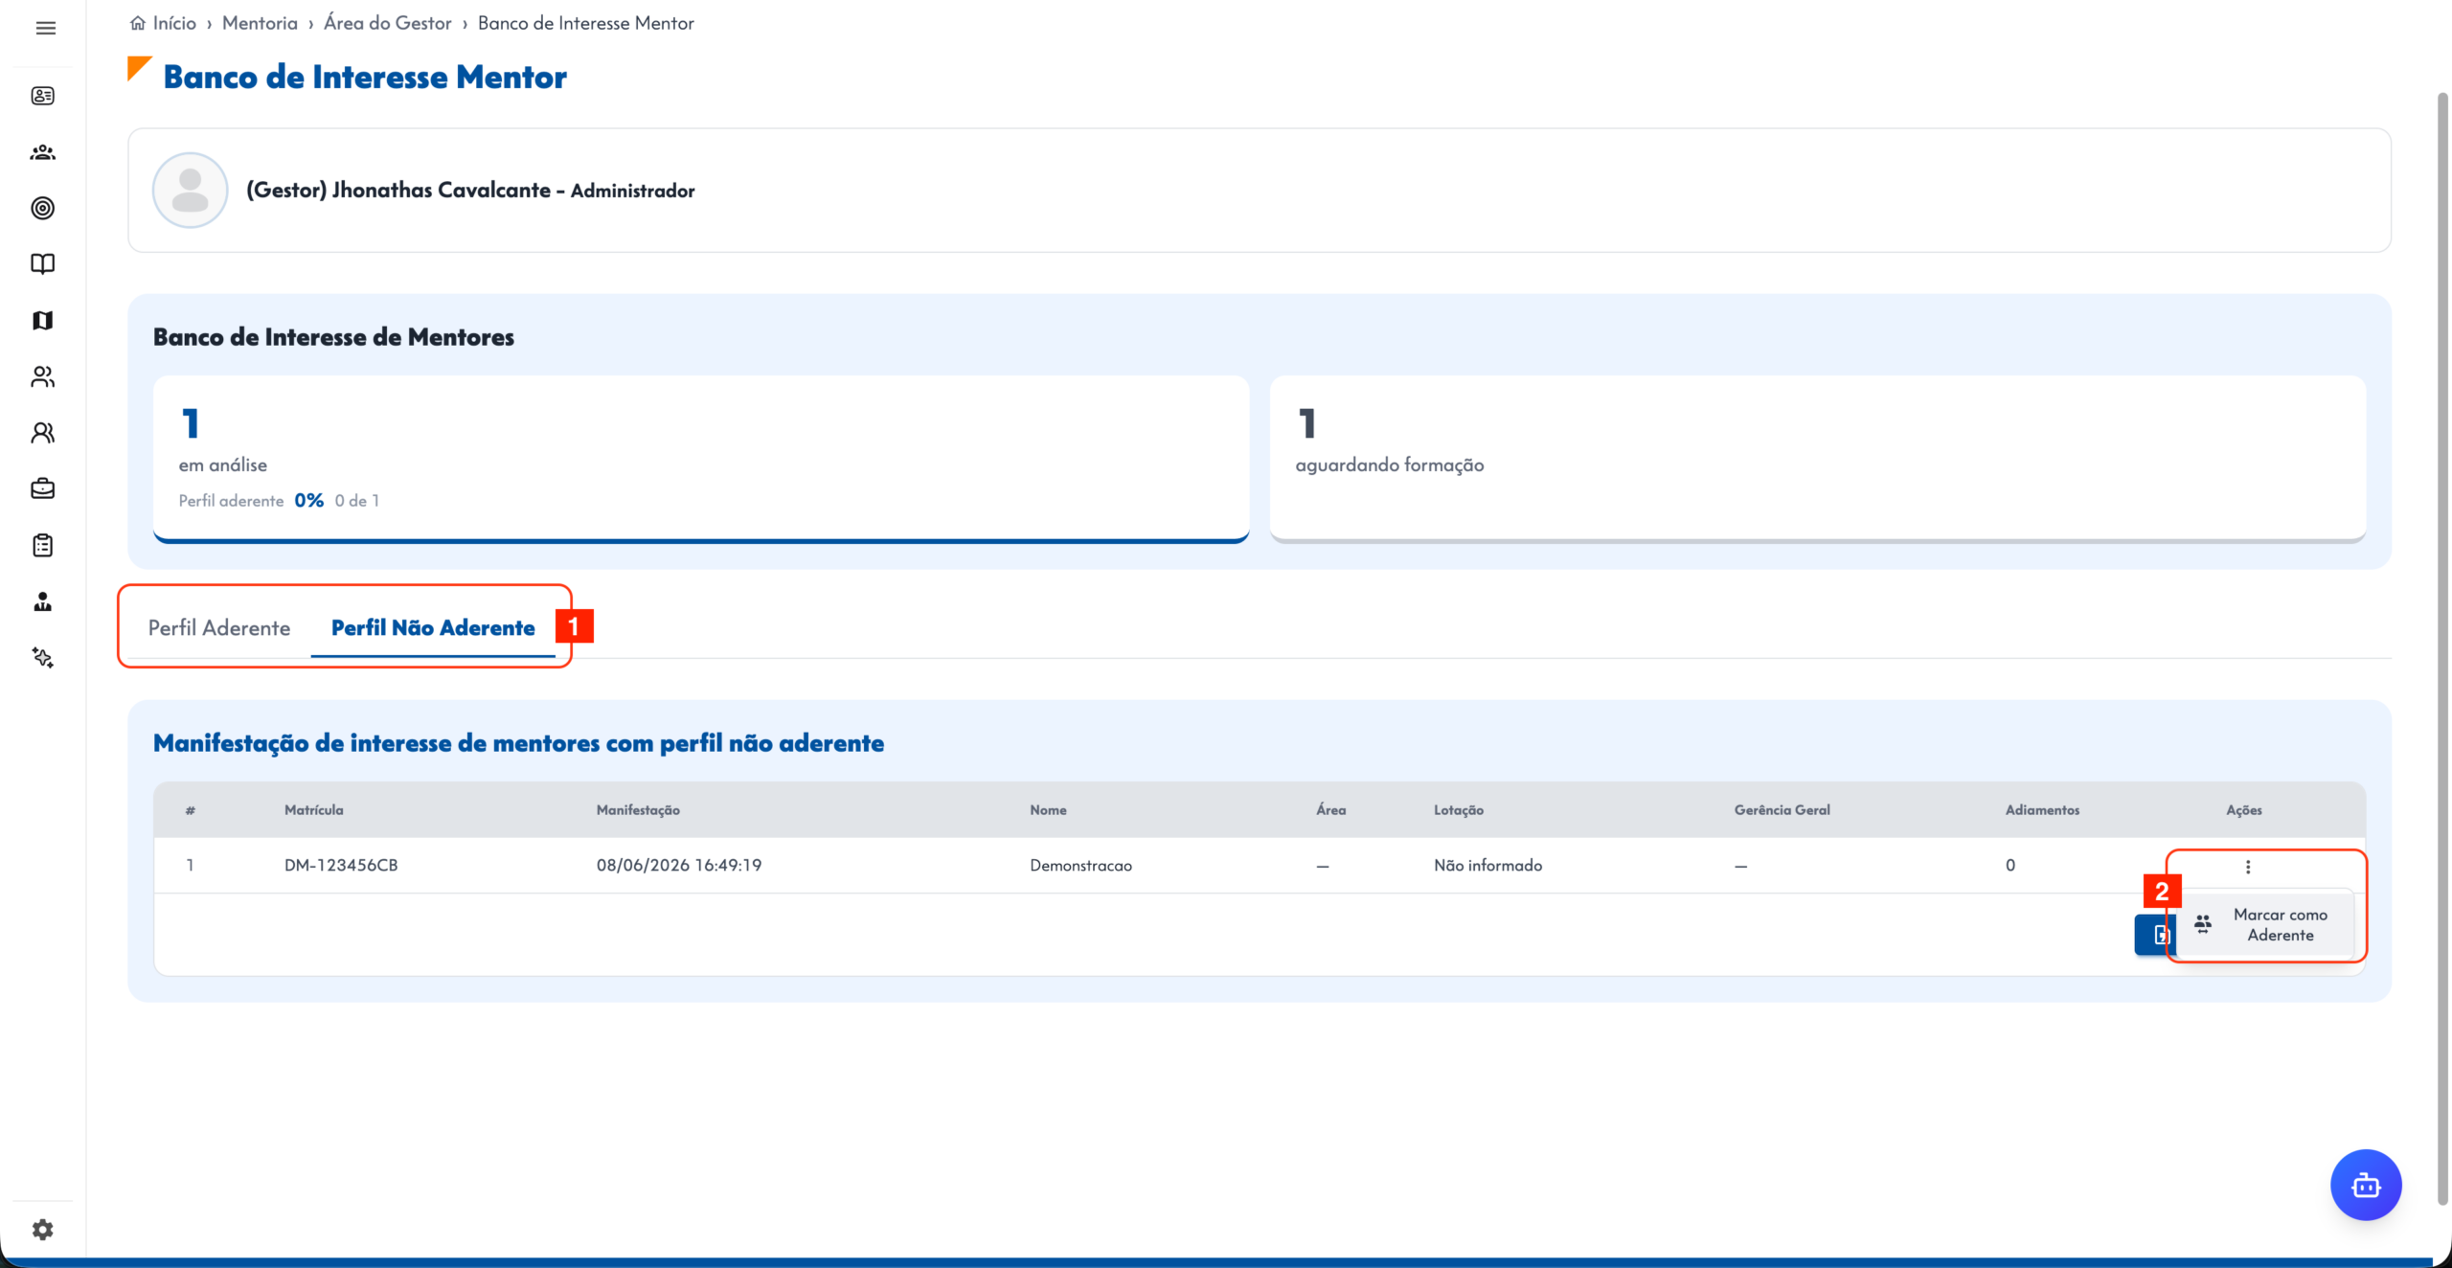Click the map sidebar icon
Viewport: 2452px width, 1268px height.
(x=43, y=320)
